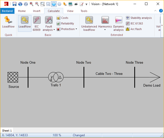
Task: Click the faded magnifier zoom icon
Action: (48, 4)
